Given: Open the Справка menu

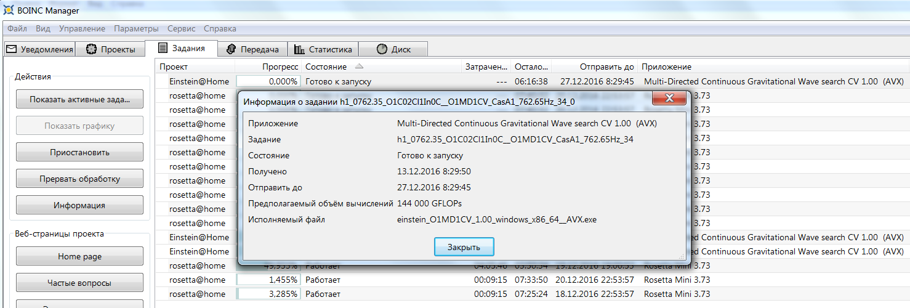Looking at the screenshot, I should tap(220, 28).
